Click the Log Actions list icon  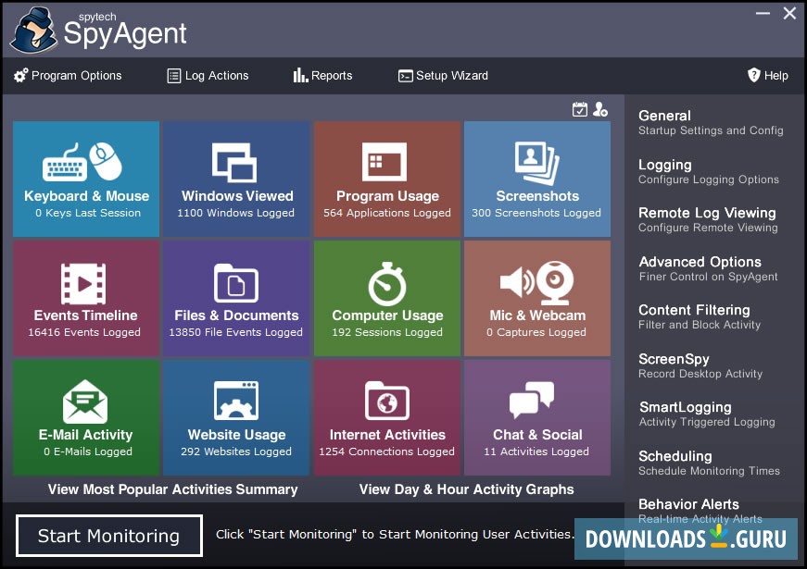(174, 76)
